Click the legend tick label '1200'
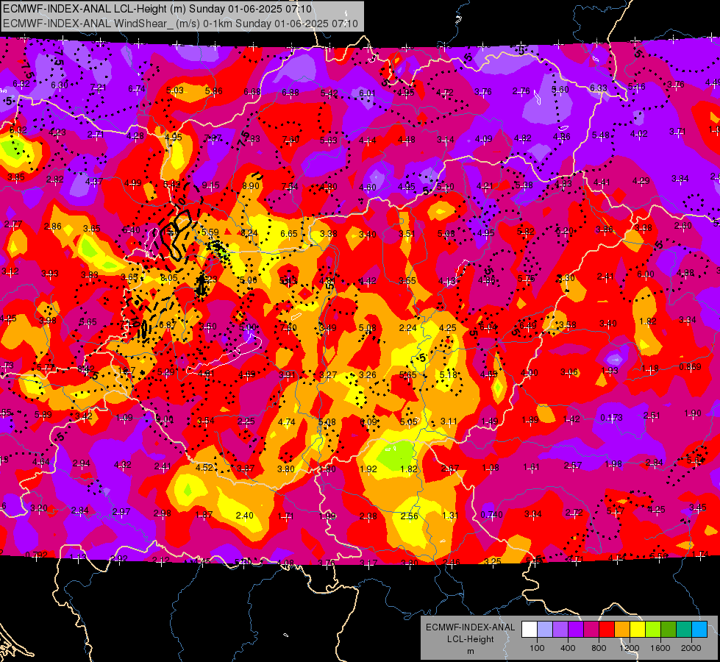Image resolution: width=720 pixels, height=662 pixels. pos(630,648)
